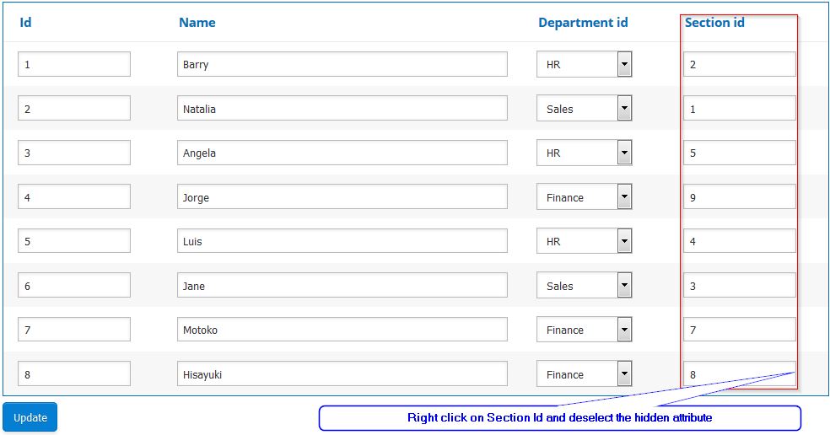830x435 pixels.
Task: Click the Section id field for Jorge
Action: coord(739,197)
